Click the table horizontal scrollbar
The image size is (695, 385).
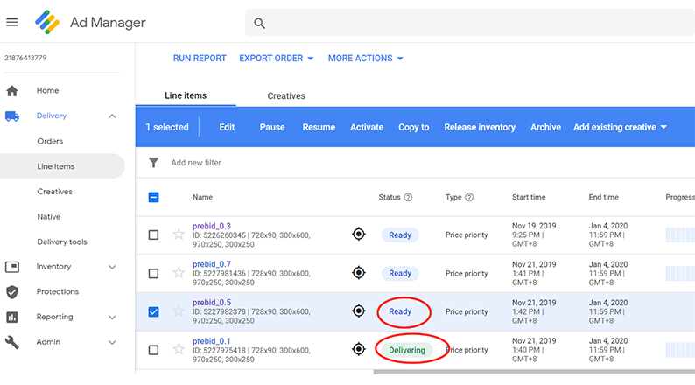pyautogui.click(x=534, y=372)
